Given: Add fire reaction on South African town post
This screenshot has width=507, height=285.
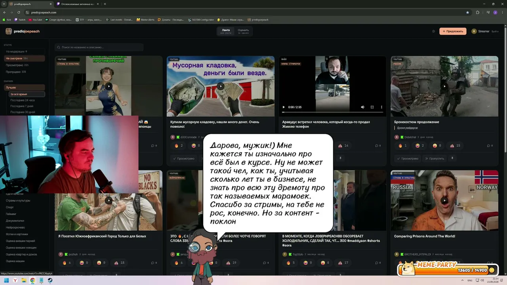Looking at the screenshot, I should pyautogui.click(x=67, y=263).
